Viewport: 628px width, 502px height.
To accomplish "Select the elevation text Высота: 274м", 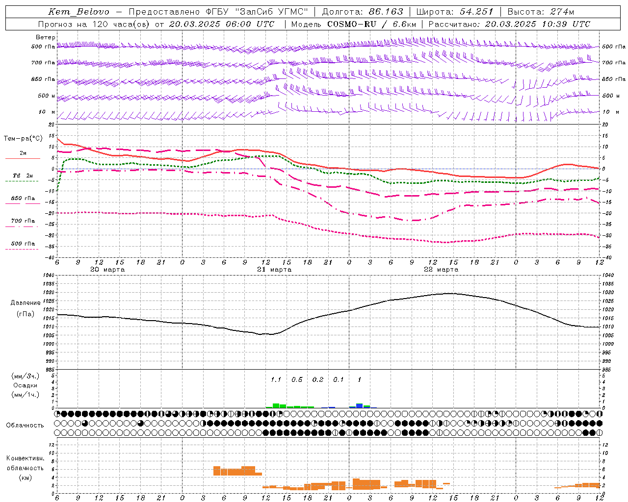I will (x=541, y=12).
